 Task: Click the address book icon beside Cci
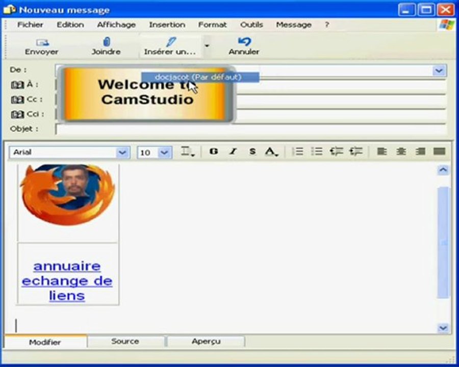point(17,114)
